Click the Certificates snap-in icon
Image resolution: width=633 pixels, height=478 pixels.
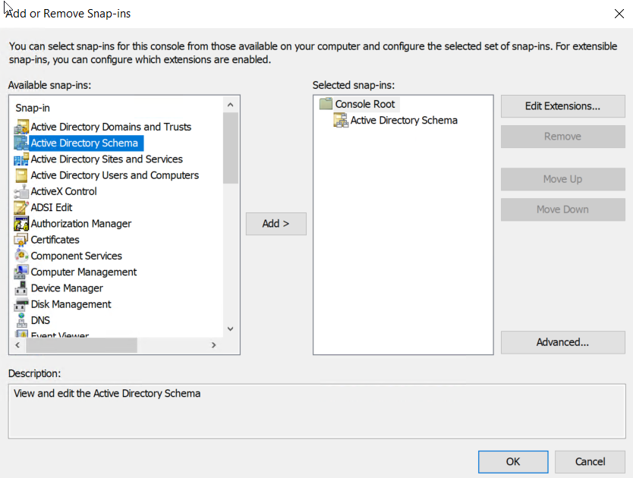point(21,240)
